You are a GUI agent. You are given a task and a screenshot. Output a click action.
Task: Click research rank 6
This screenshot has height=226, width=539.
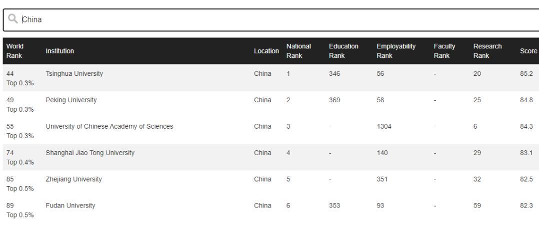coord(475,126)
